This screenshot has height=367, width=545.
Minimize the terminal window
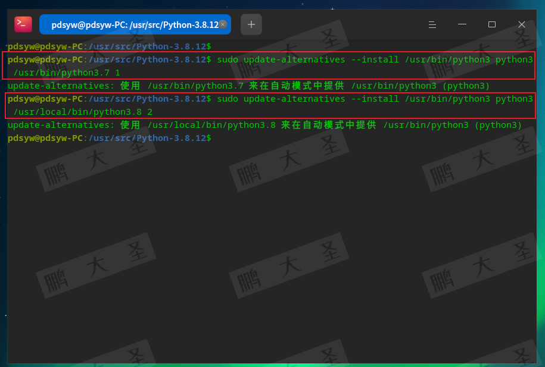[462, 24]
